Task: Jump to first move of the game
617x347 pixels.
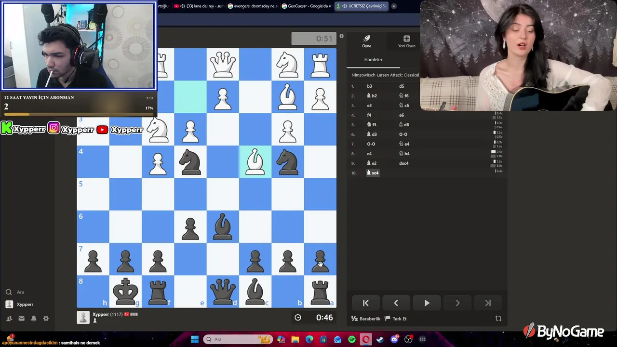Action: (x=365, y=303)
